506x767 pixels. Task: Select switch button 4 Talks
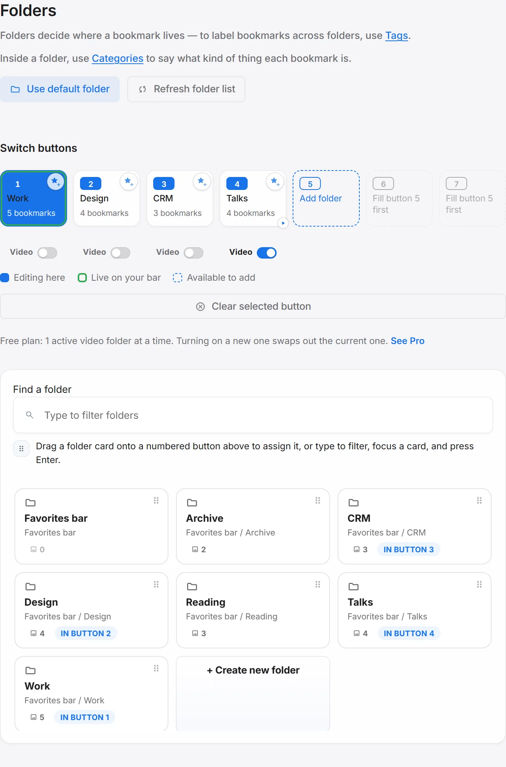(x=253, y=198)
